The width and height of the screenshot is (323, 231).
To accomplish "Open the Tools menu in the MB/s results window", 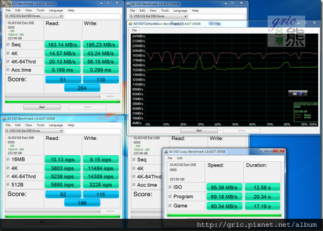I will coord(41,10).
